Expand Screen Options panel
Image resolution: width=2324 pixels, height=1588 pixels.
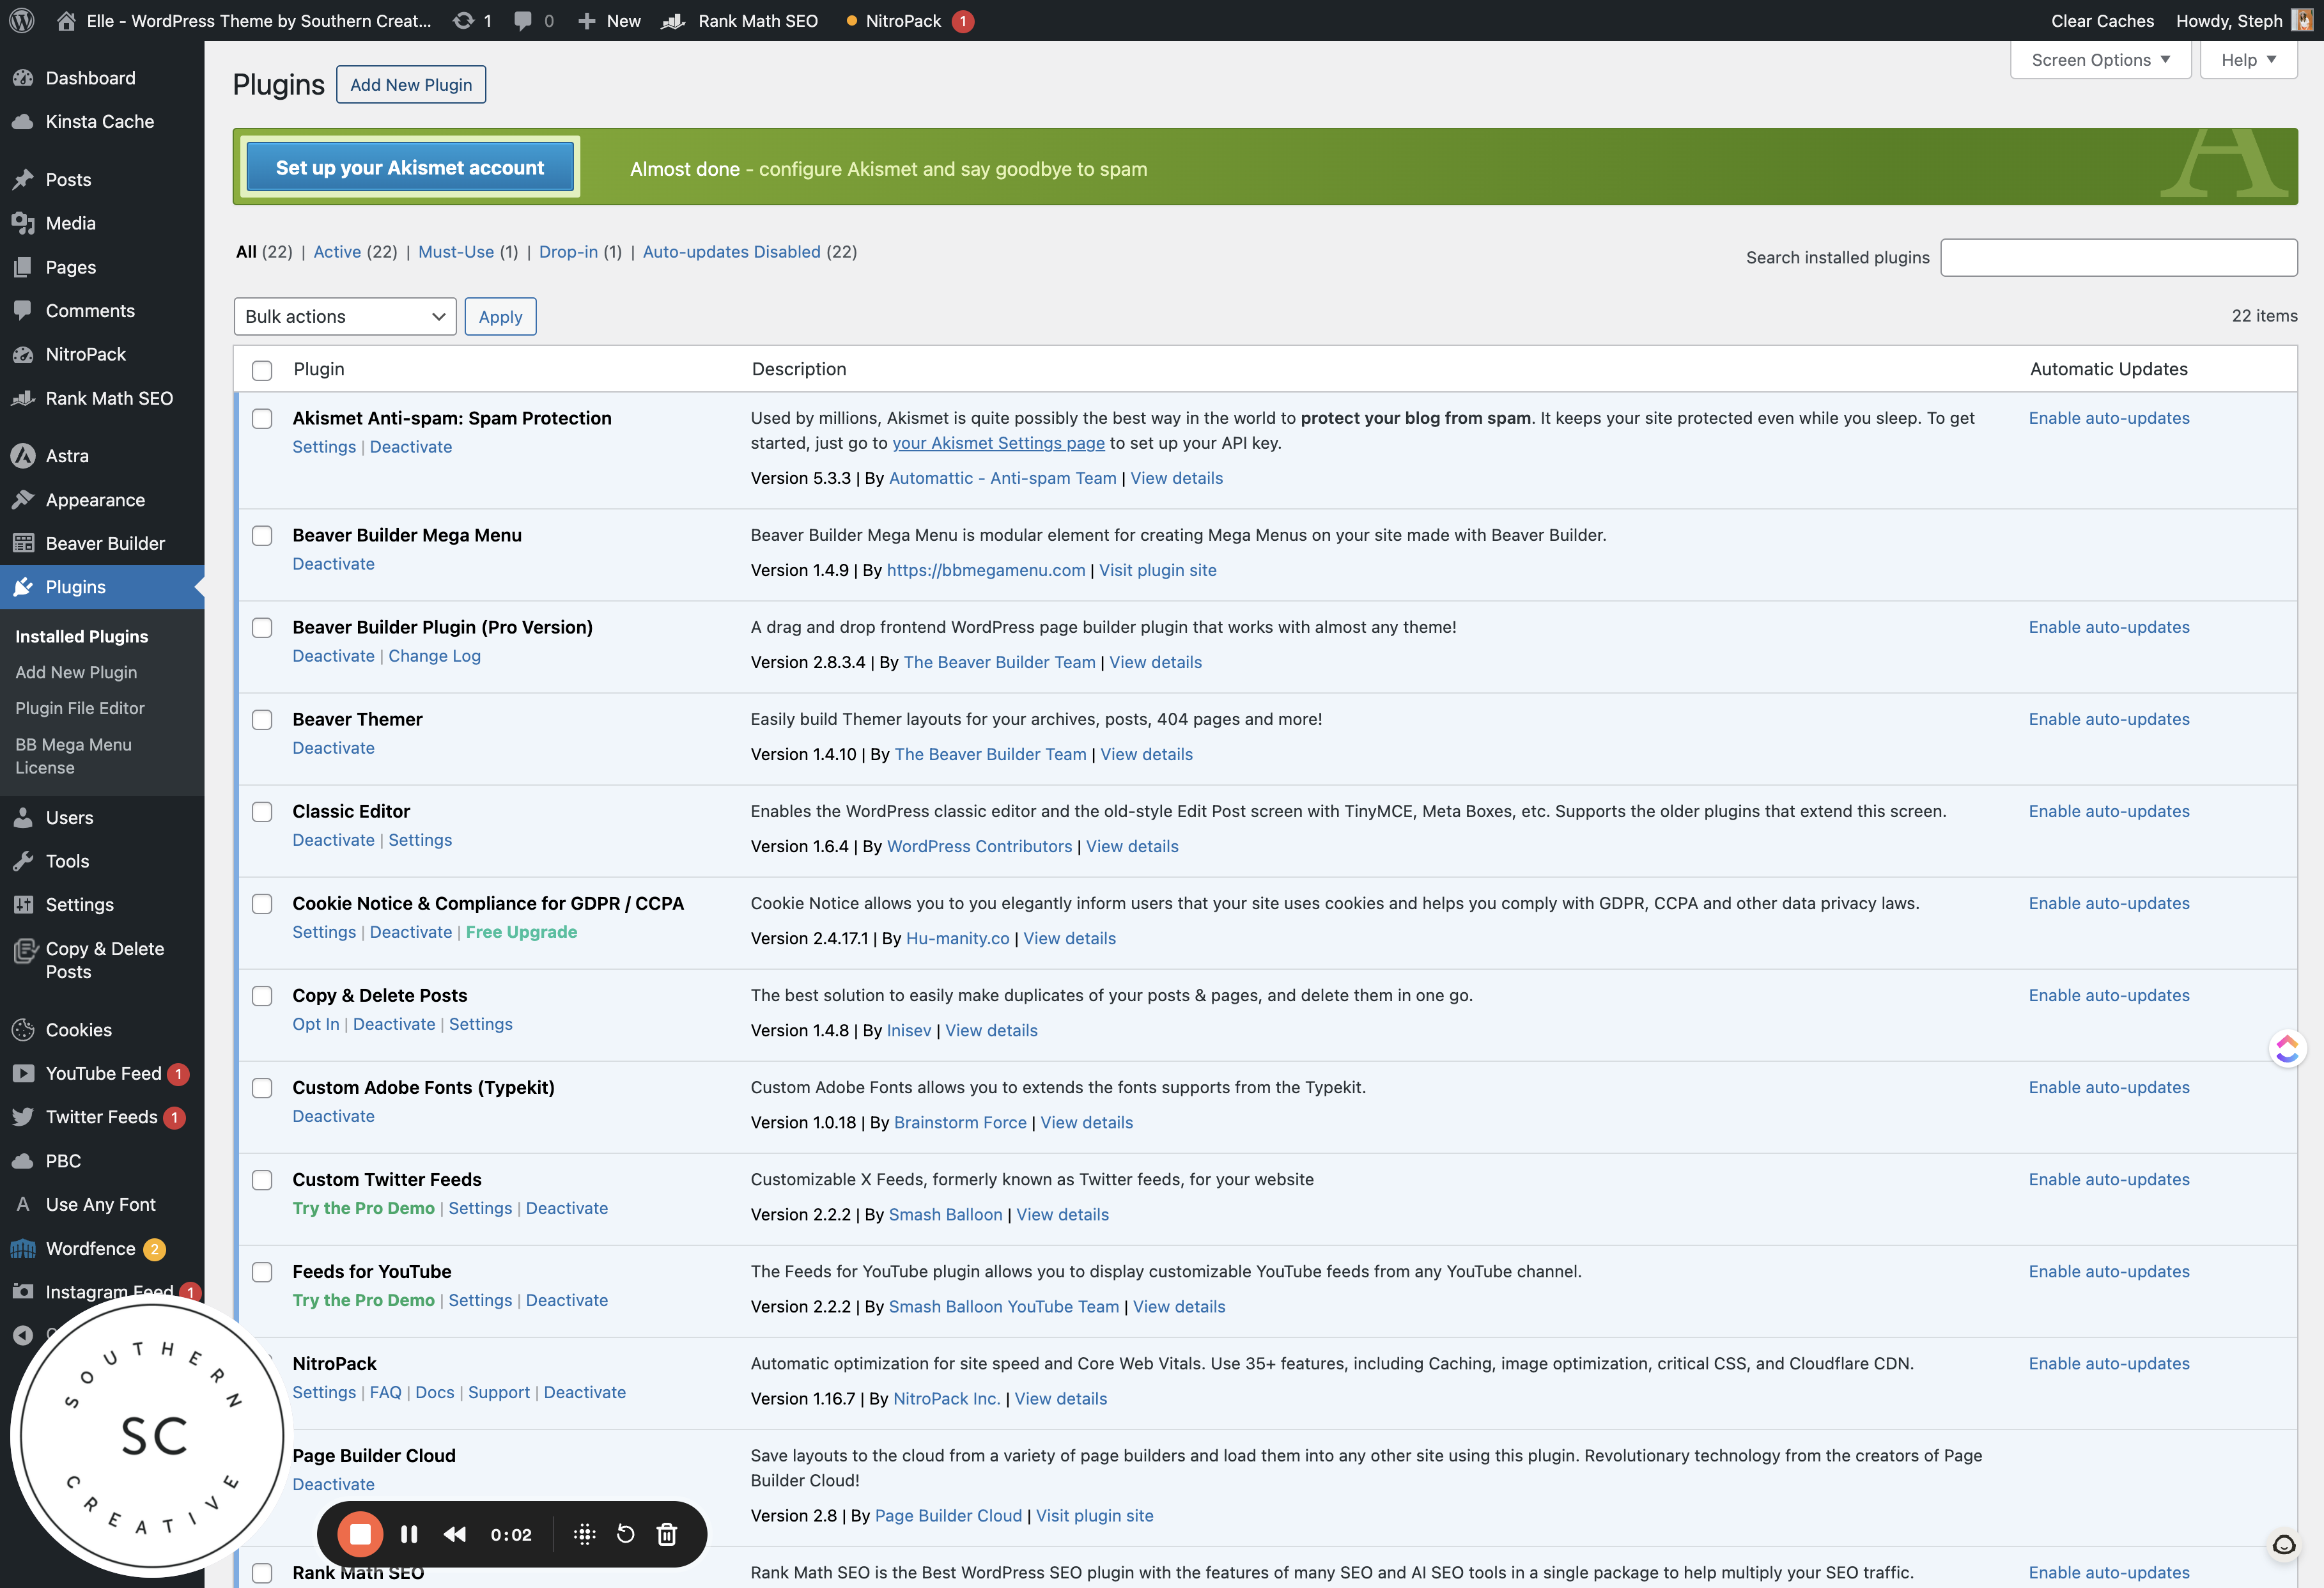(2100, 60)
